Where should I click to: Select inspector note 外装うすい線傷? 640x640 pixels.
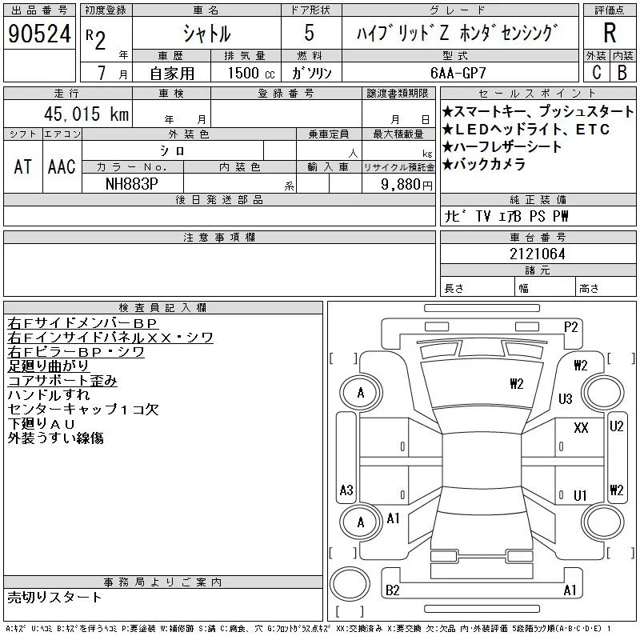(55, 438)
